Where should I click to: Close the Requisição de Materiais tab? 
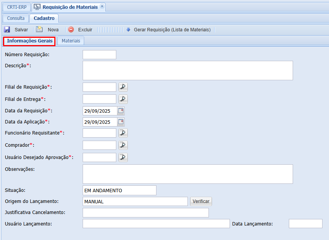click(102, 6)
